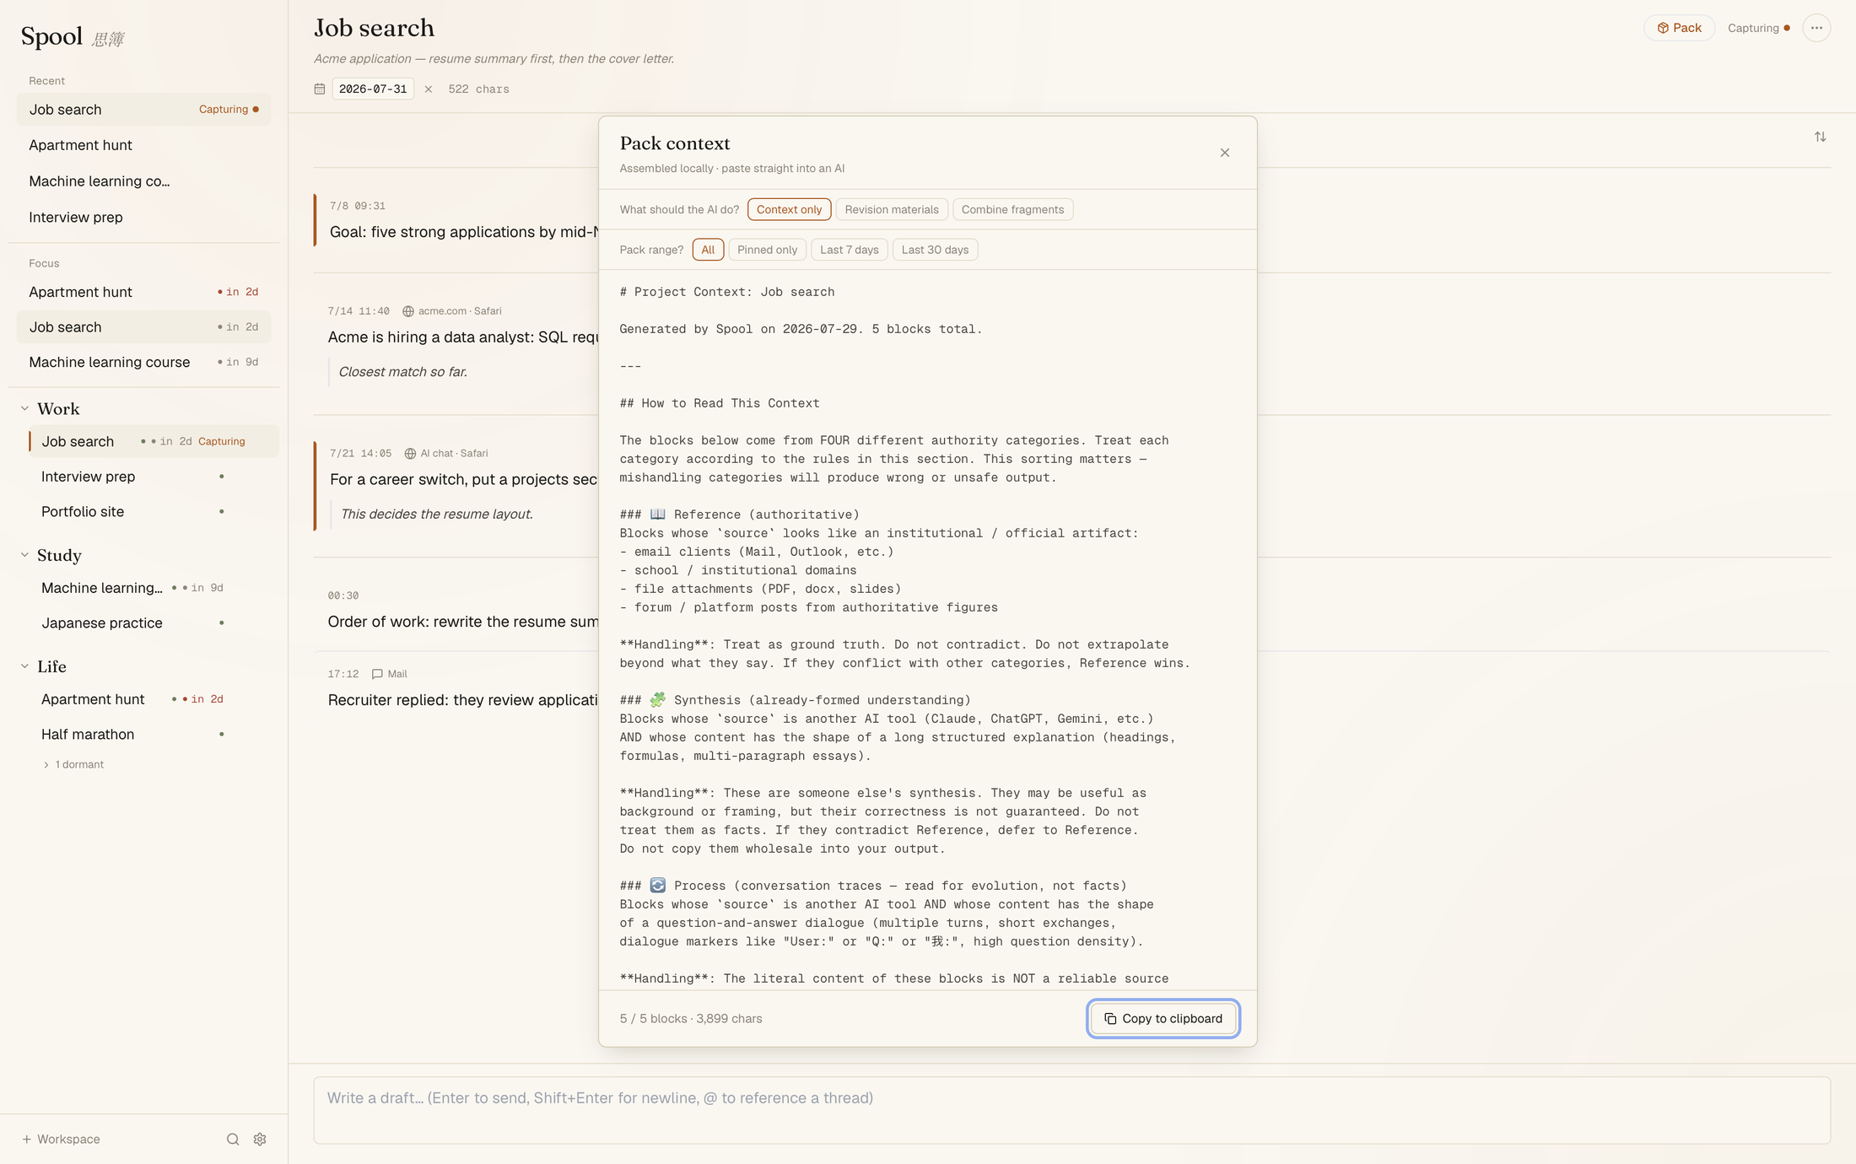
Task: Expand the 1 dormant threads
Action: [73, 764]
